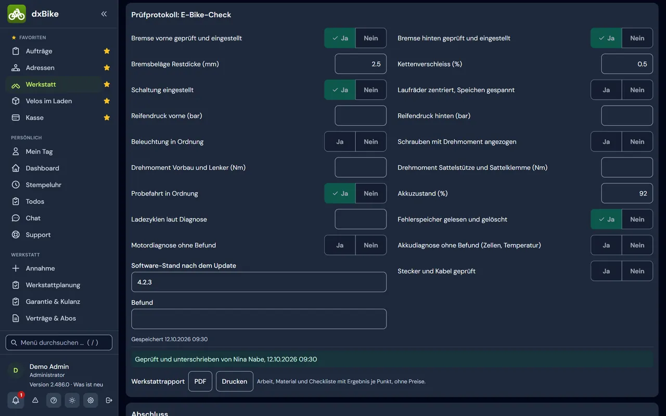Click the warning triangle icon in the footer
This screenshot has width=666, height=416.
35,400
